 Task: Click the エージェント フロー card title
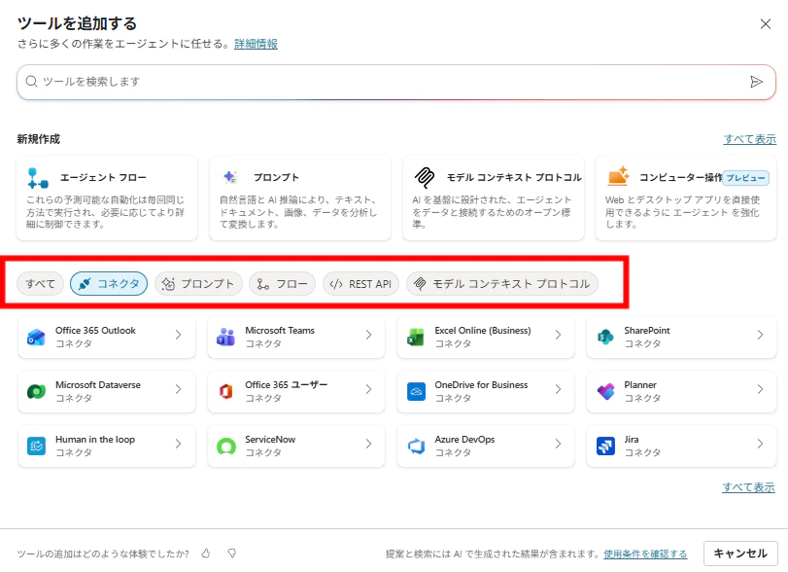tap(103, 178)
